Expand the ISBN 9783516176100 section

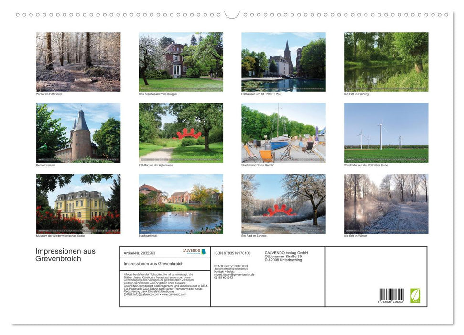click(x=232, y=253)
